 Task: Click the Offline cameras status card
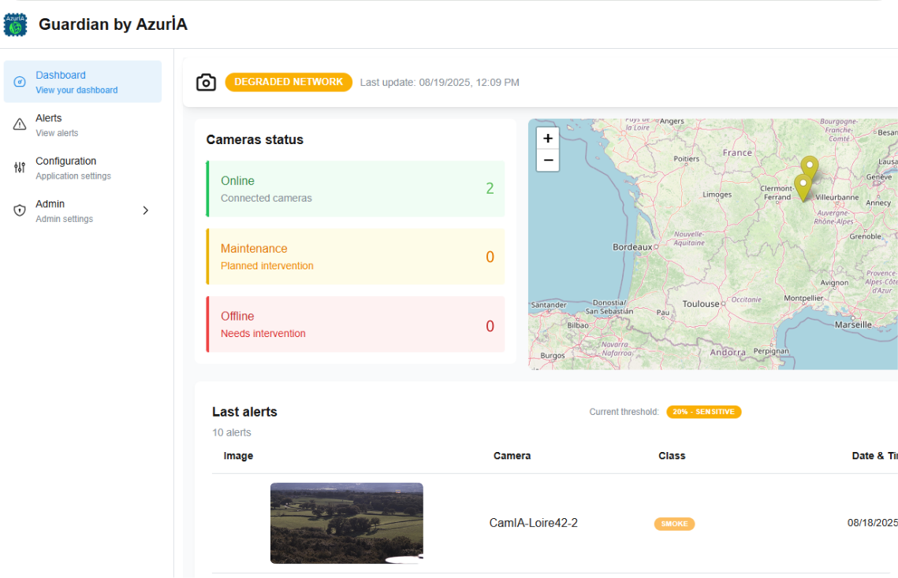[356, 324]
